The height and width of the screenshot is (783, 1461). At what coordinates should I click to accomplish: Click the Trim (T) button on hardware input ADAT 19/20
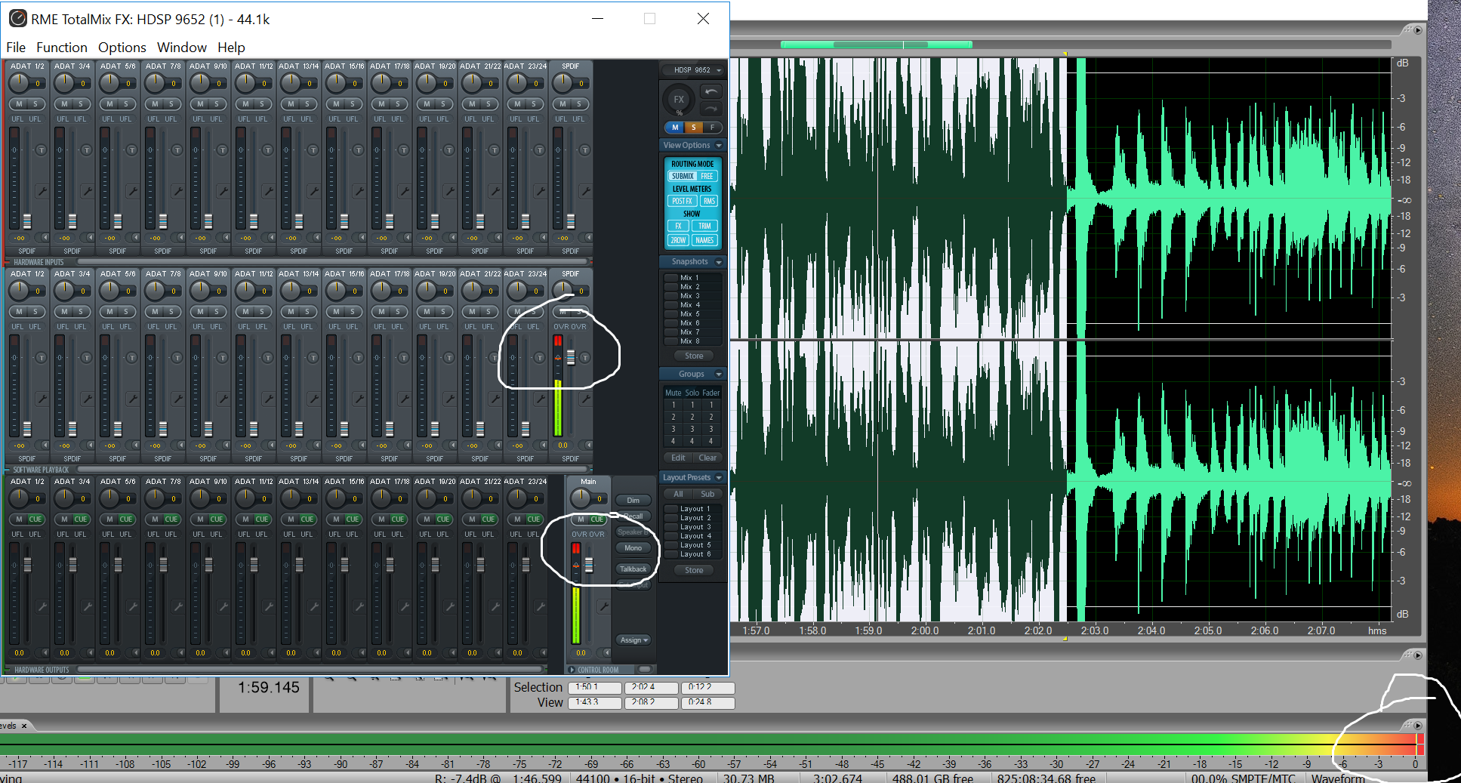coord(449,150)
